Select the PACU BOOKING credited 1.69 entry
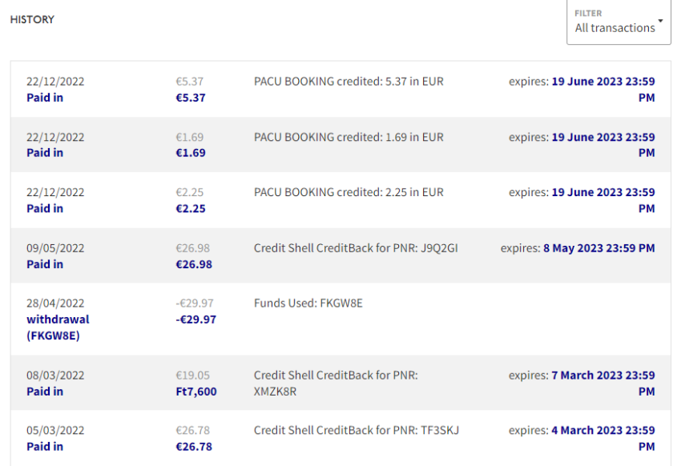 pyautogui.click(x=349, y=137)
